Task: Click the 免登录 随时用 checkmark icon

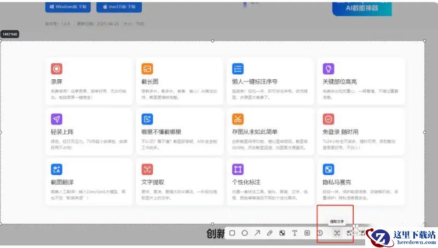Action: click(328, 119)
